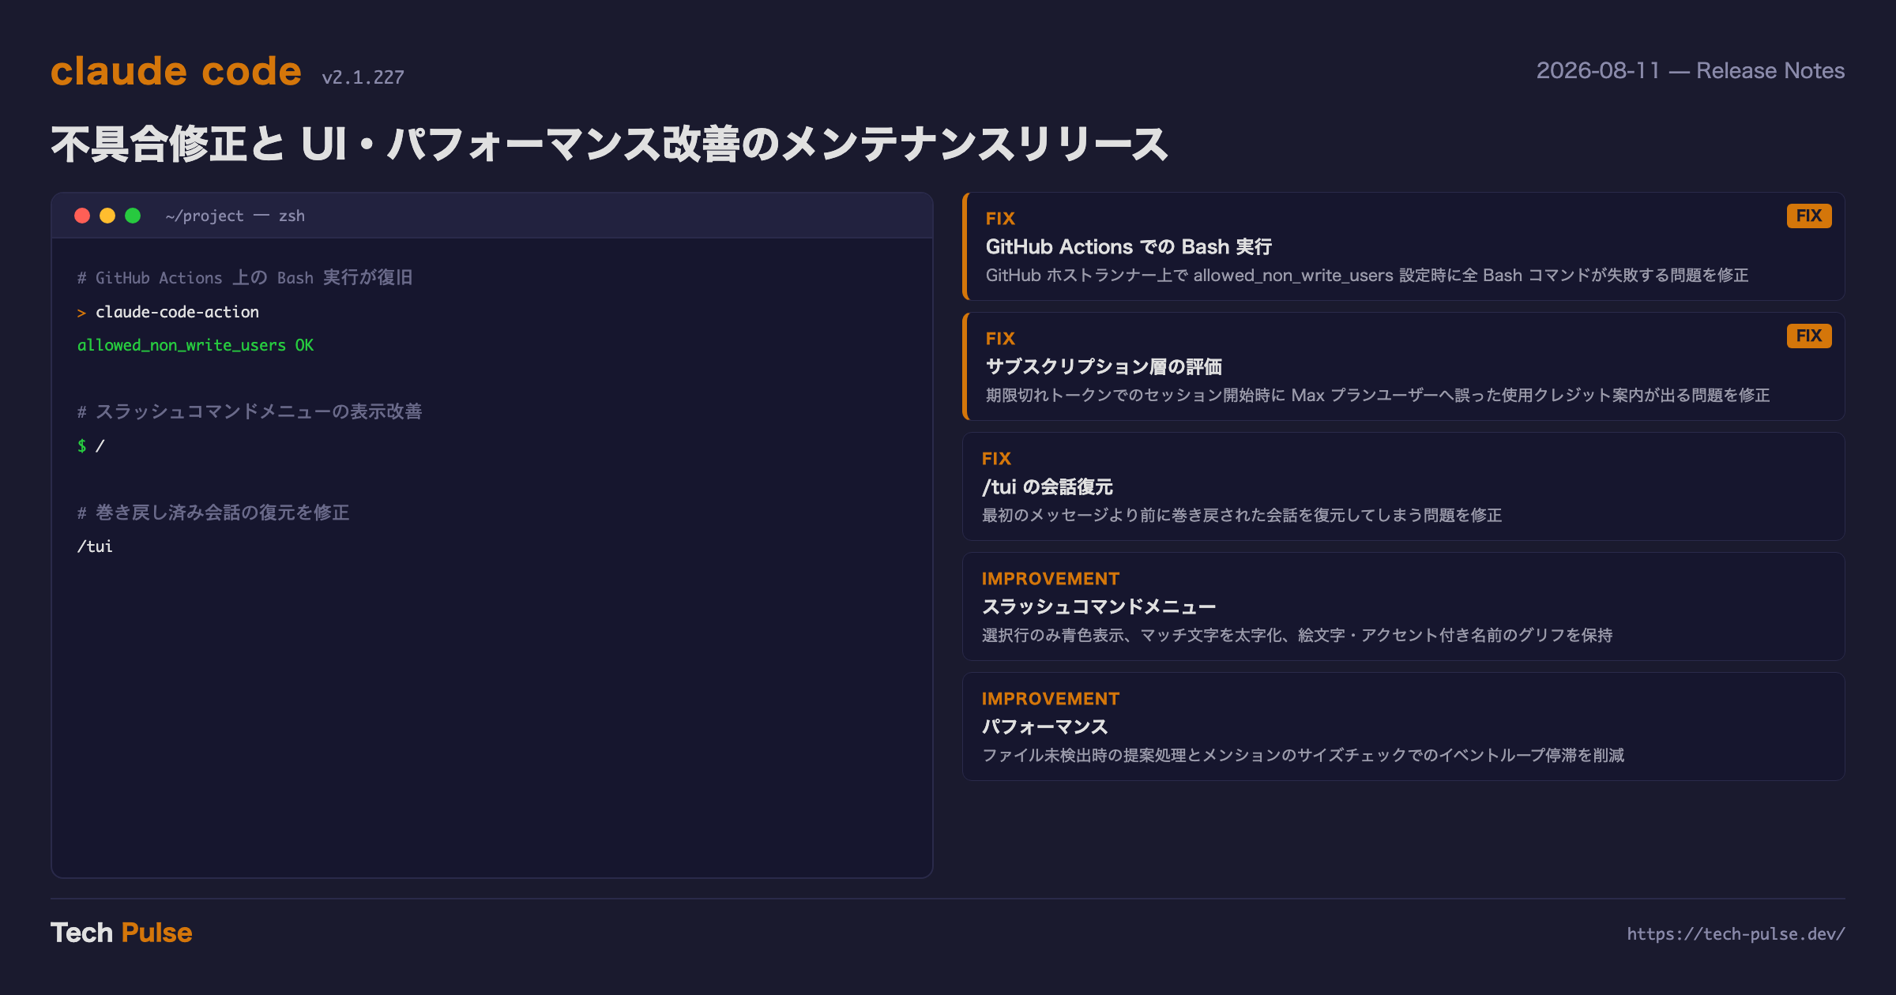Screen dimensions: 1896x995
Task: Click the headline 不具合修正と UI・パフォーマンス改善のメンテナンスリリース
Action: pyautogui.click(x=609, y=145)
